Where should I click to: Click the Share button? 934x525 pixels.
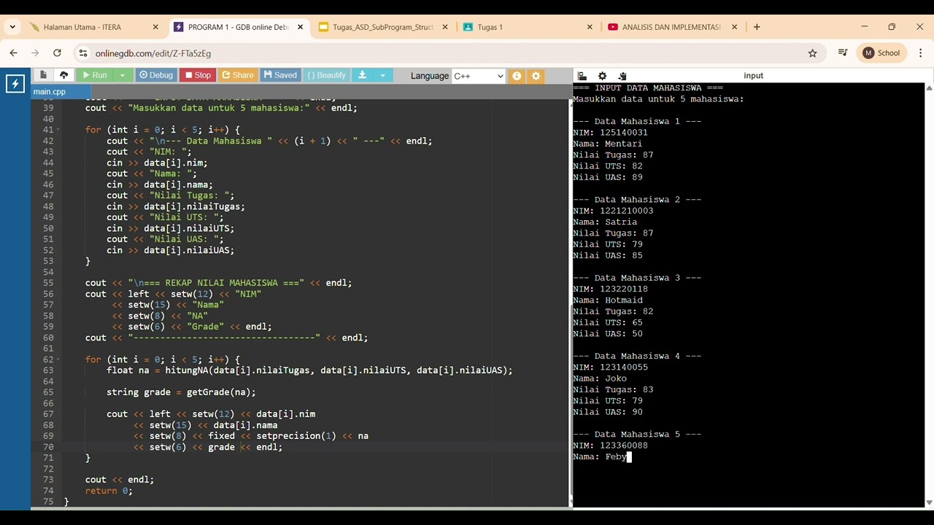(238, 75)
